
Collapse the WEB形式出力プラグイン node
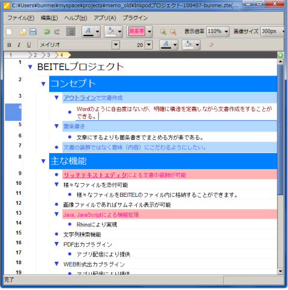click(x=56, y=264)
